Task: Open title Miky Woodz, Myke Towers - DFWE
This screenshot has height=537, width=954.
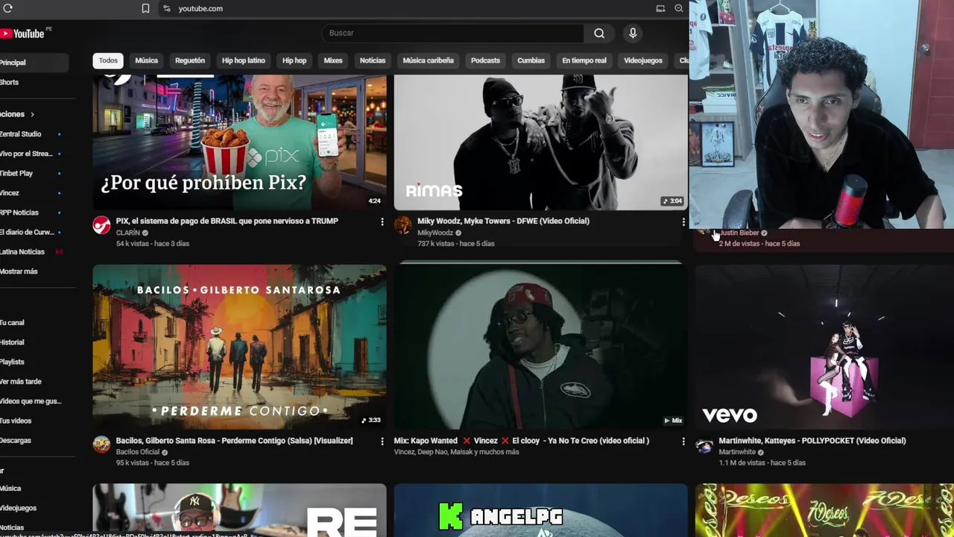Action: click(503, 221)
